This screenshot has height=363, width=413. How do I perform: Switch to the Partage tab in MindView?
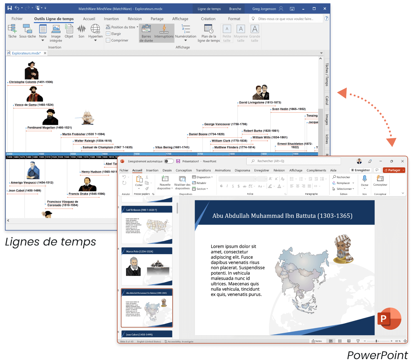click(157, 19)
